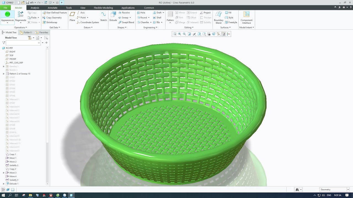
Task: Expand the Extrude 1 tree node
Action: 4,184
